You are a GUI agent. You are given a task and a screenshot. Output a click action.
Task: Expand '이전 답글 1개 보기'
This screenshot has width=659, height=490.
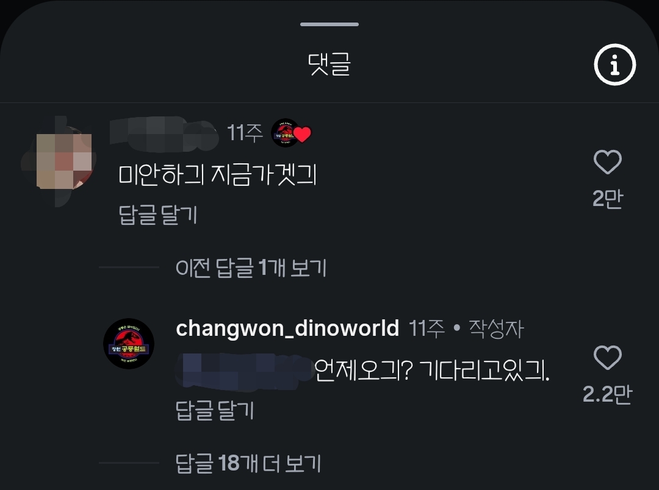pos(251,268)
